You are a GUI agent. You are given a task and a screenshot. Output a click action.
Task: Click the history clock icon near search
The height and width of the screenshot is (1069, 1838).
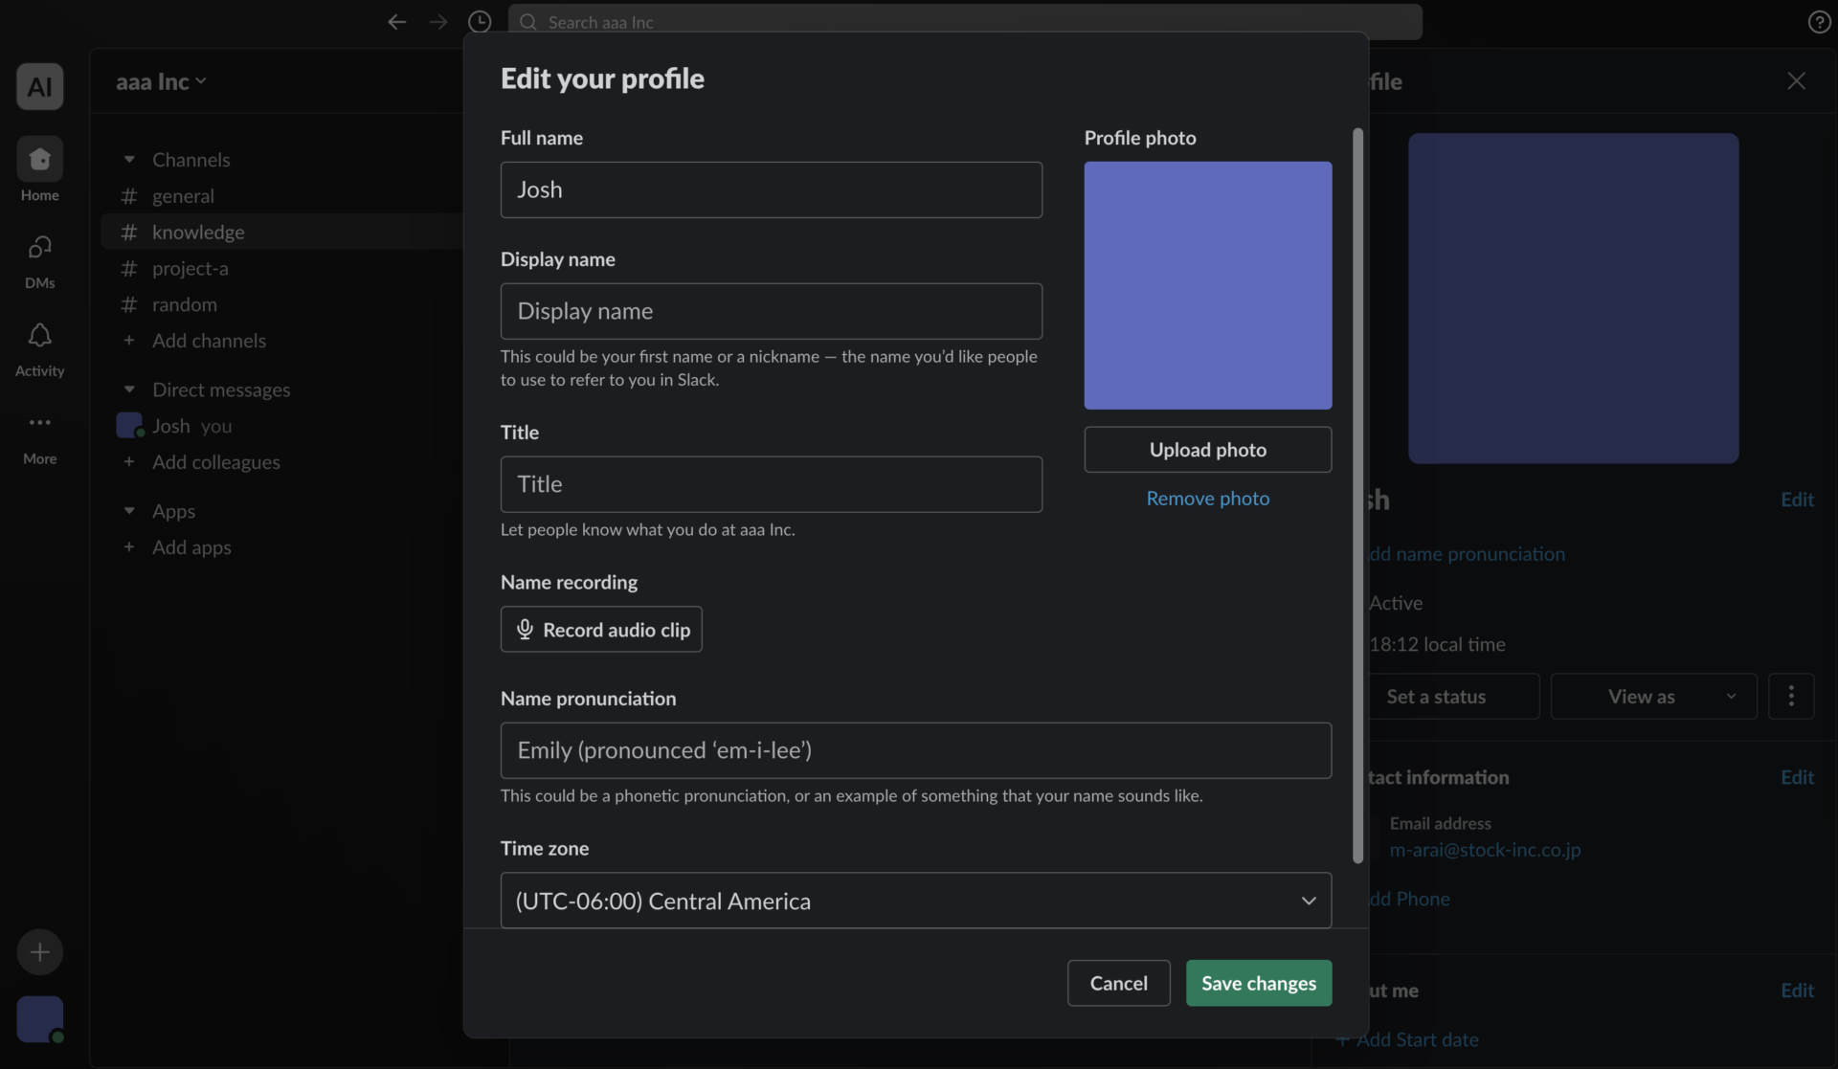(x=480, y=21)
